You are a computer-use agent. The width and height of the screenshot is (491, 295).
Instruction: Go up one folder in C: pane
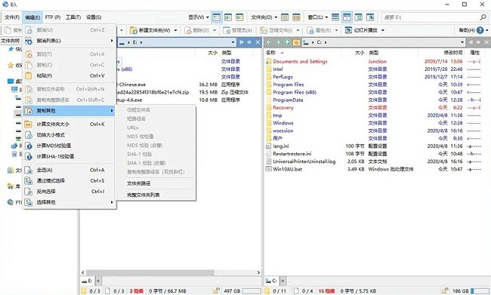pyautogui.click(x=287, y=42)
